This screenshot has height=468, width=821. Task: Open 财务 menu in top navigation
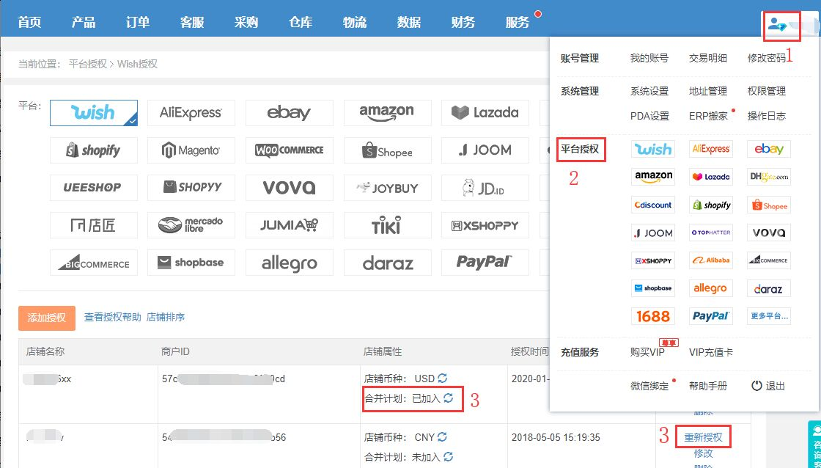point(463,22)
